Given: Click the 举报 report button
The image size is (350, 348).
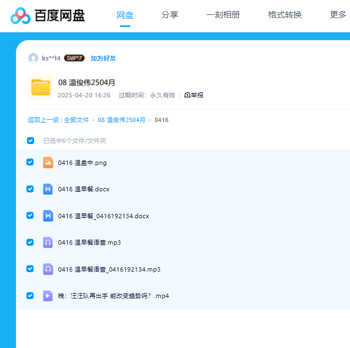Looking at the screenshot, I should [x=194, y=95].
